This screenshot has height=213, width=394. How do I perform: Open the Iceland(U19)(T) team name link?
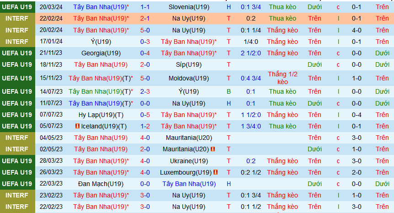(x=104, y=126)
